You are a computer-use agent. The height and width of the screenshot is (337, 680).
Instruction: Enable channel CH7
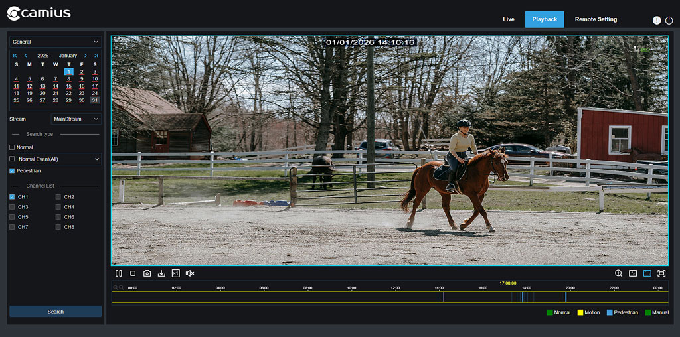[x=12, y=226]
